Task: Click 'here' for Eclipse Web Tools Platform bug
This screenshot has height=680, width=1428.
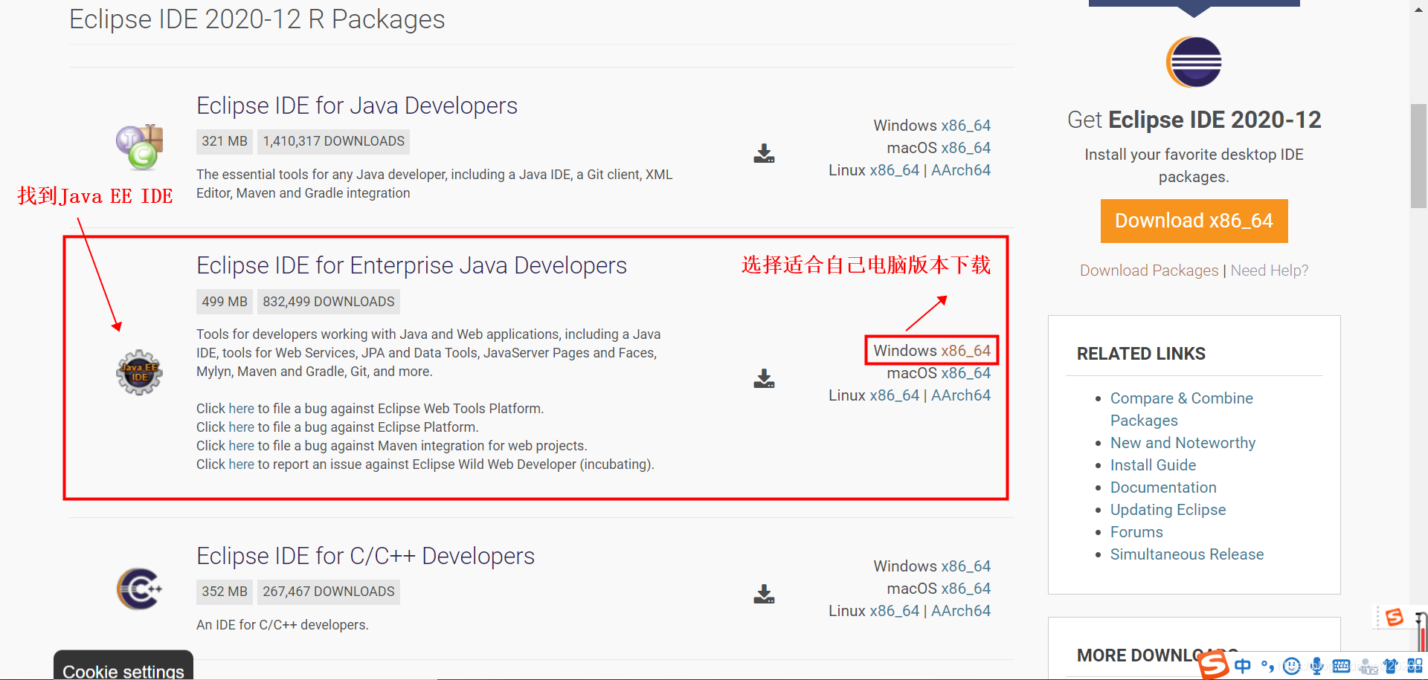Action: click(x=241, y=409)
